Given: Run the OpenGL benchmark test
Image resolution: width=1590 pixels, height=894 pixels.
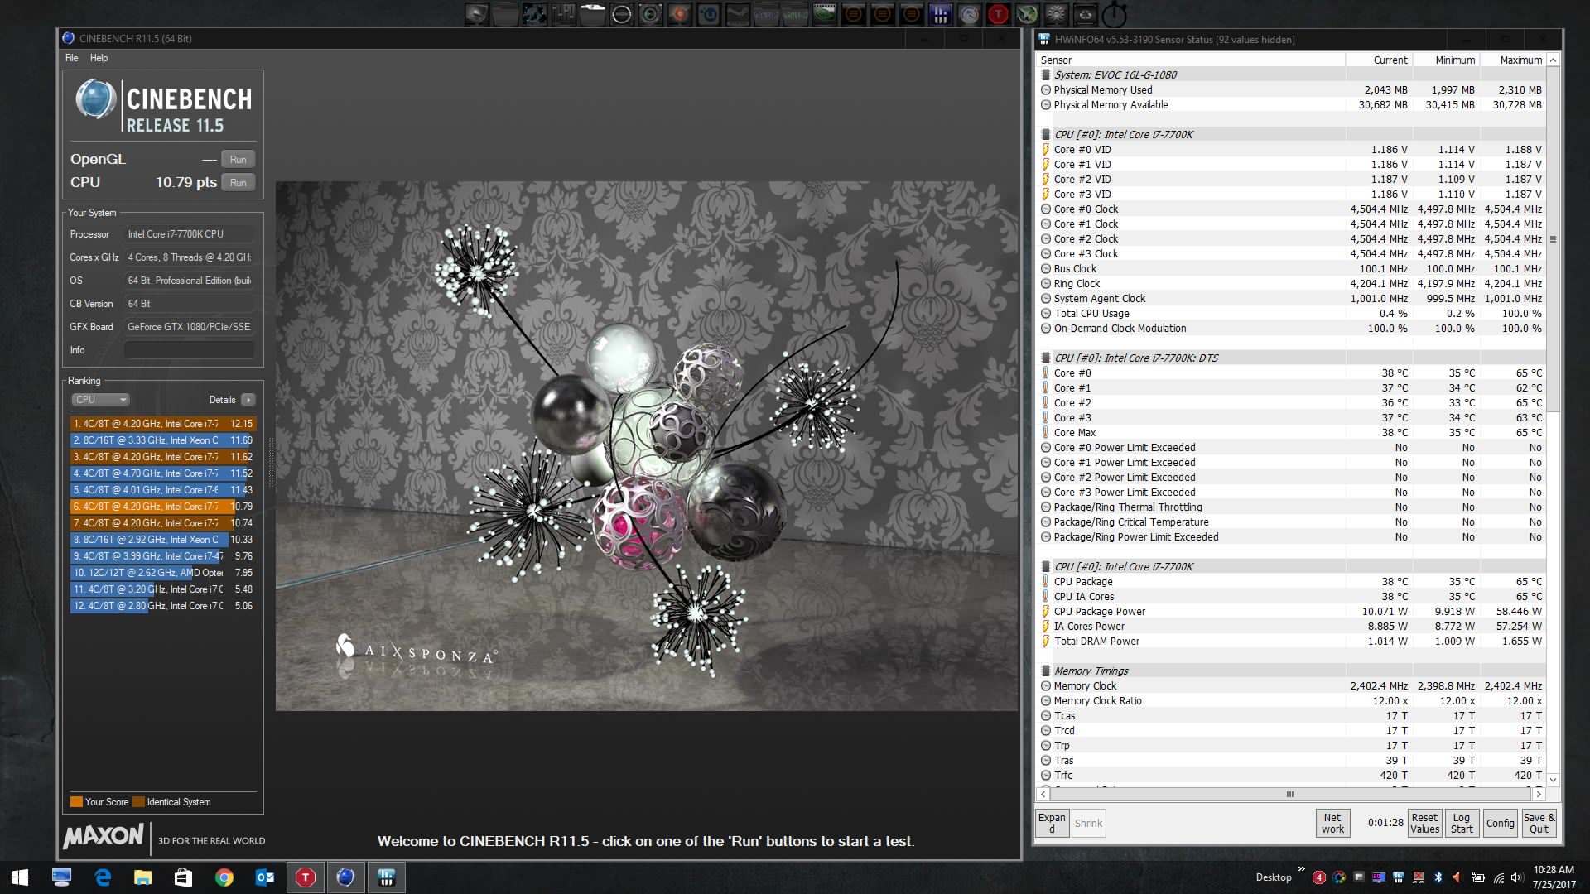Looking at the screenshot, I should pyautogui.click(x=238, y=160).
